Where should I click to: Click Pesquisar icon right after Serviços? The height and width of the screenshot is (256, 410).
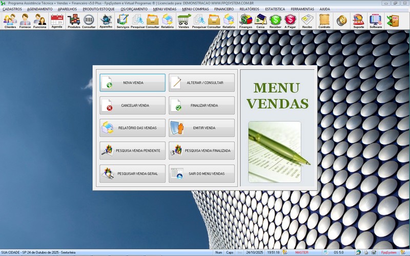(137, 21)
